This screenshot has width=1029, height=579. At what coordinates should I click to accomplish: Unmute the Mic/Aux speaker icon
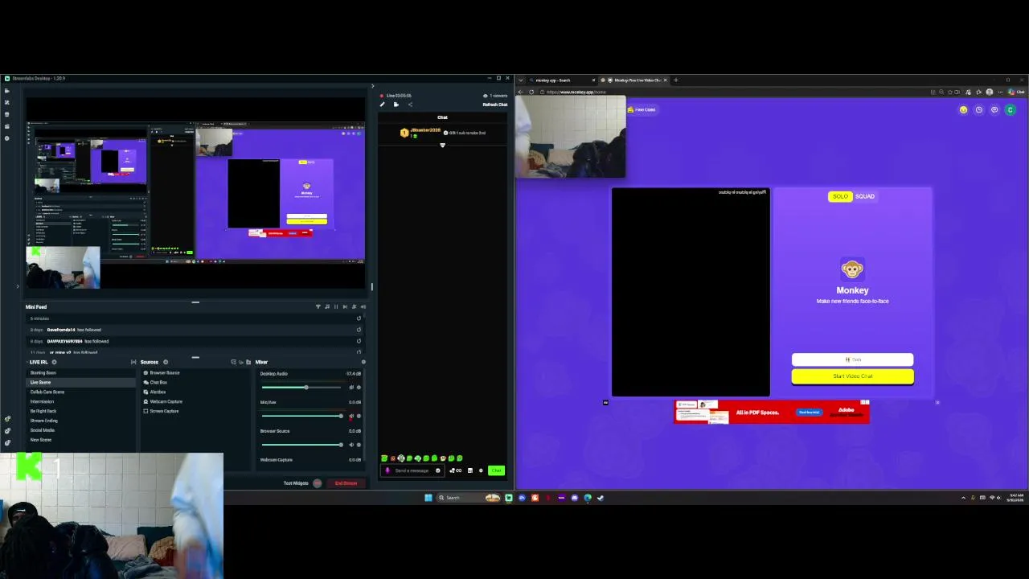click(x=351, y=416)
